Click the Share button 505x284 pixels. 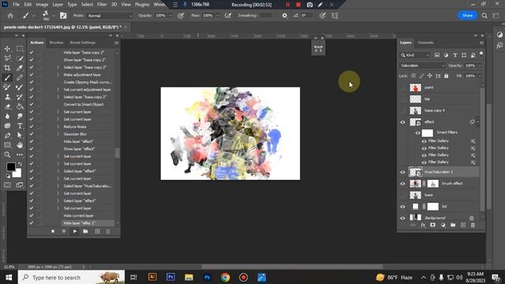pos(467,16)
